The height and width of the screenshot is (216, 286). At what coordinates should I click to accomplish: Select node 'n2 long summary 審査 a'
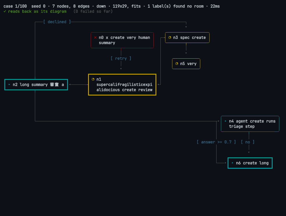click(36, 84)
